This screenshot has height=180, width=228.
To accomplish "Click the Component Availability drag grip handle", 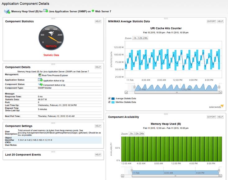I will pyautogui.click(x=166, y=114).
